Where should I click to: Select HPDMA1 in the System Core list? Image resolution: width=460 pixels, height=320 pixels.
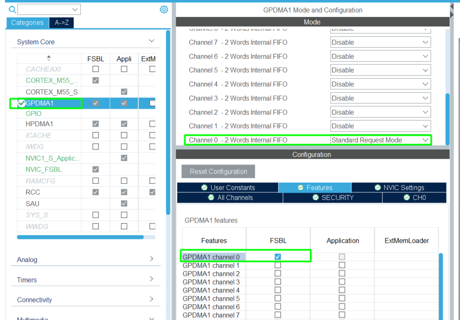39,124
